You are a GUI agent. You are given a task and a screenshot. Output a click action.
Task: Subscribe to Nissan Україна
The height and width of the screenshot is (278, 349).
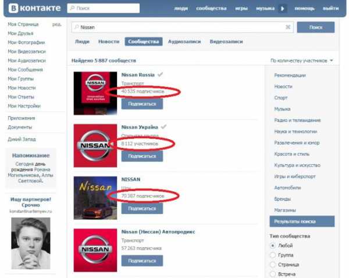[x=142, y=156]
